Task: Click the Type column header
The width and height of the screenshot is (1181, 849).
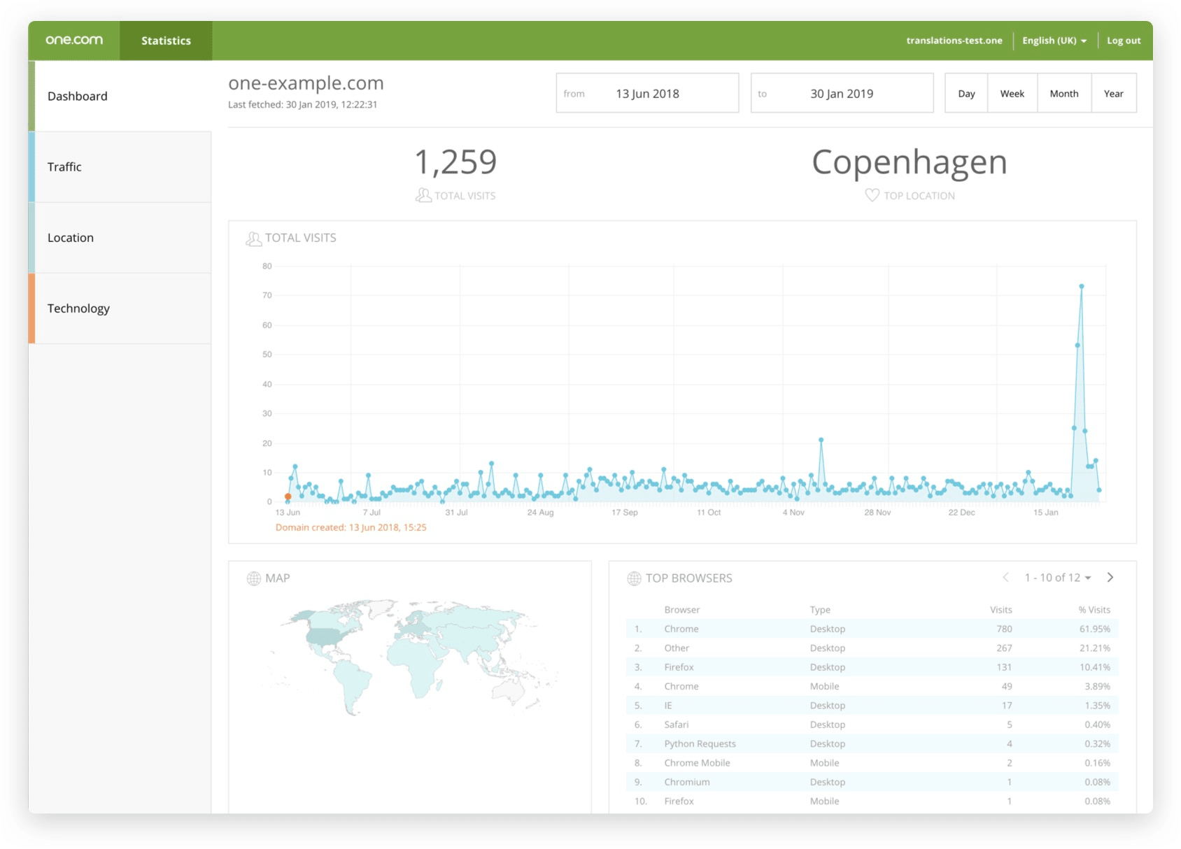Action: coord(820,610)
